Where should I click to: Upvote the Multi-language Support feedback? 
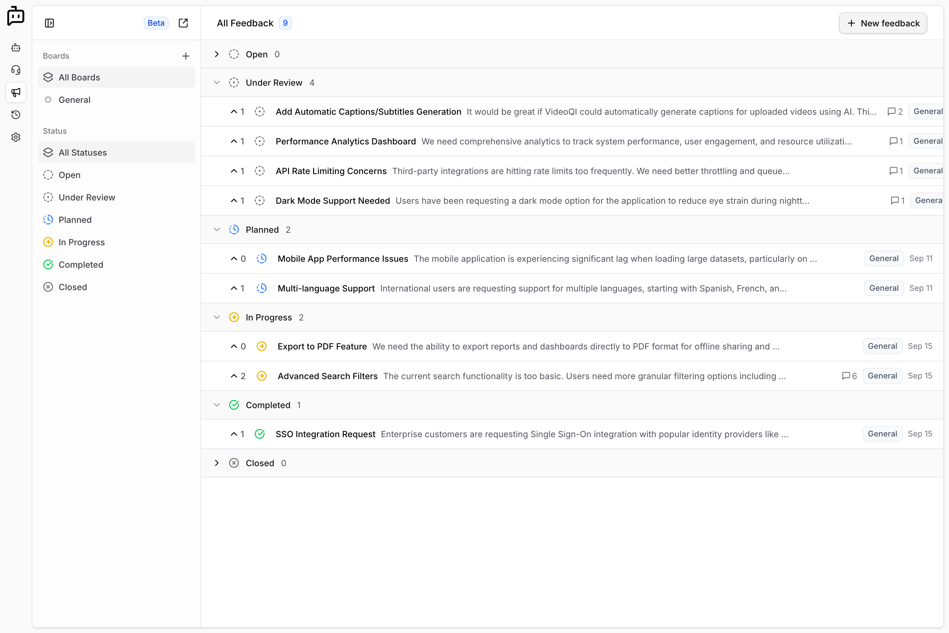[x=234, y=288]
